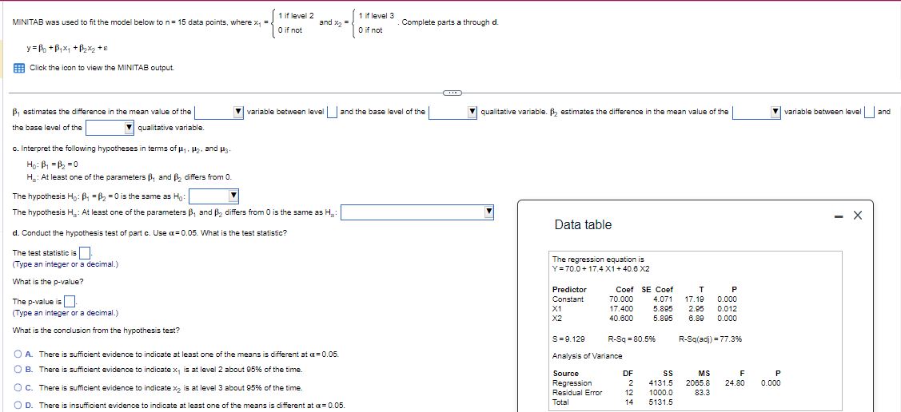The width and height of the screenshot is (901, 412).
Task: Click the 'Data table' heading
Action: (x=583, y=225)
